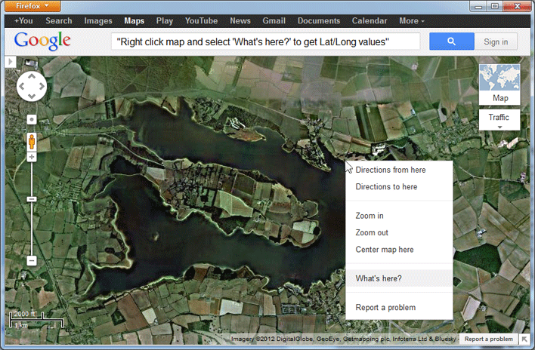Click the orange Street View pegman
Screen dimensions: 535x350
coord(32,142)
